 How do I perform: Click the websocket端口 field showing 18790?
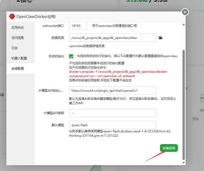pos(78,26)
